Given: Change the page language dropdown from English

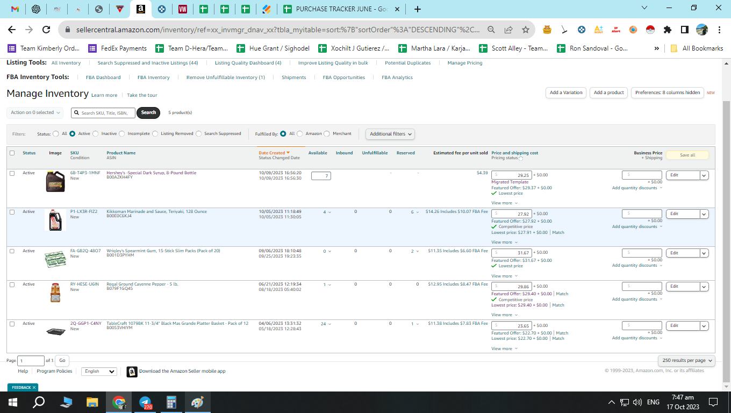Looking at the screenshot, I should coord(99,371).
